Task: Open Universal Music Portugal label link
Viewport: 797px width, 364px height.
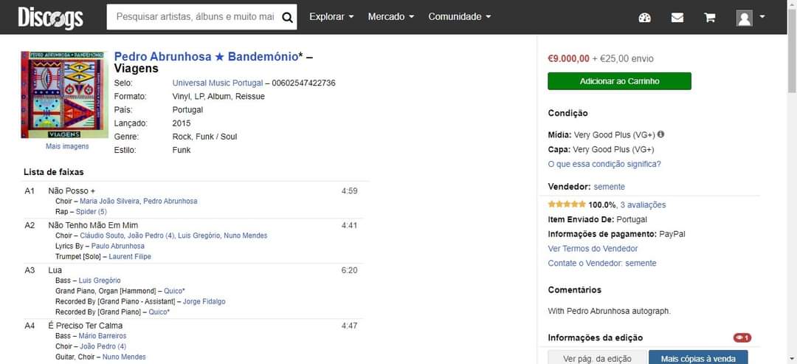Action: click(x=218, y=83)
